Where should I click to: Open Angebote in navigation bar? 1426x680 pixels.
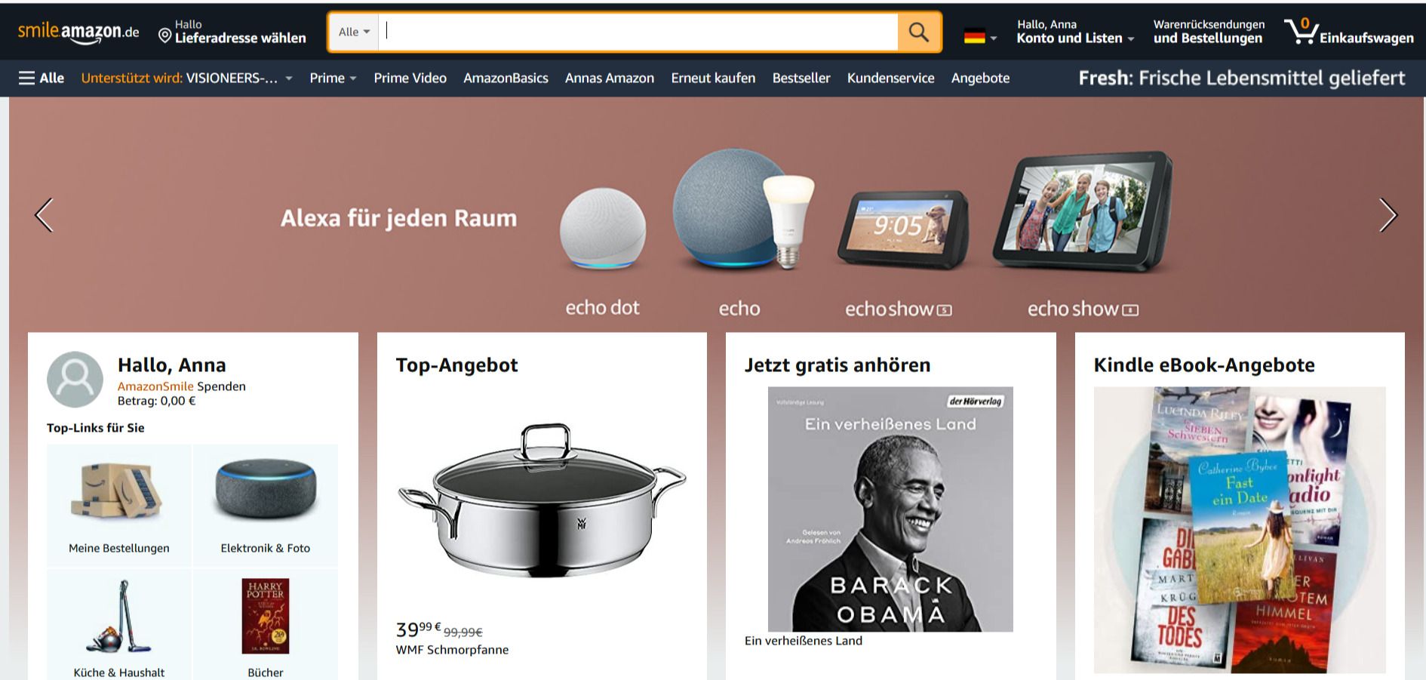click(x=980, y=78)
